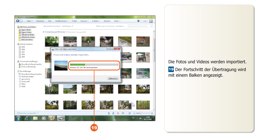Click the Abbrechen button in import dialog

coord(113,78)
